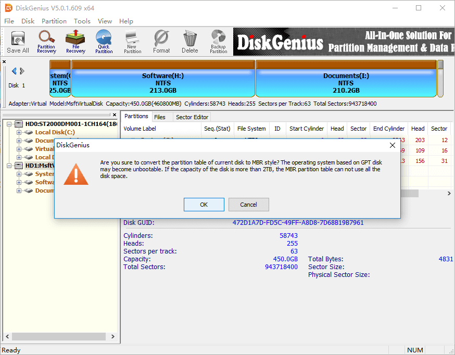Expand the Local Disk(C:) tree item

pyautogui.click(x=19, y=132)
